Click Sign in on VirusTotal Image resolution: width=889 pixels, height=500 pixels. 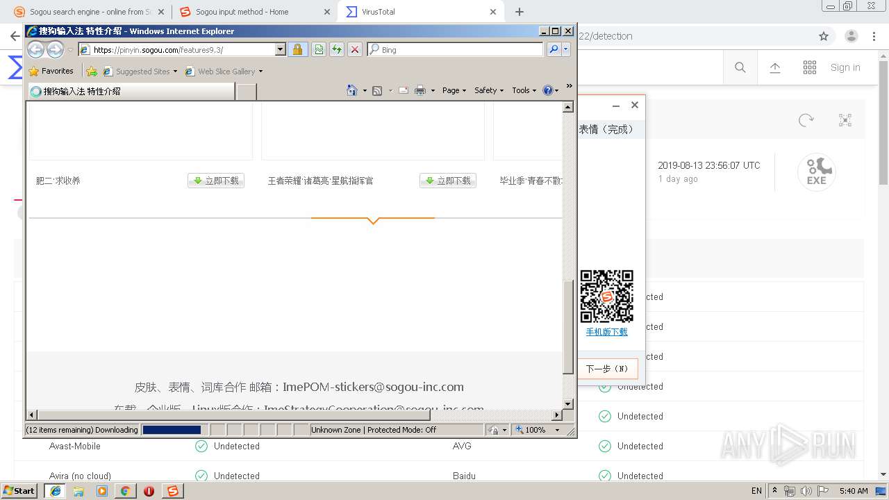click(845, 67)
